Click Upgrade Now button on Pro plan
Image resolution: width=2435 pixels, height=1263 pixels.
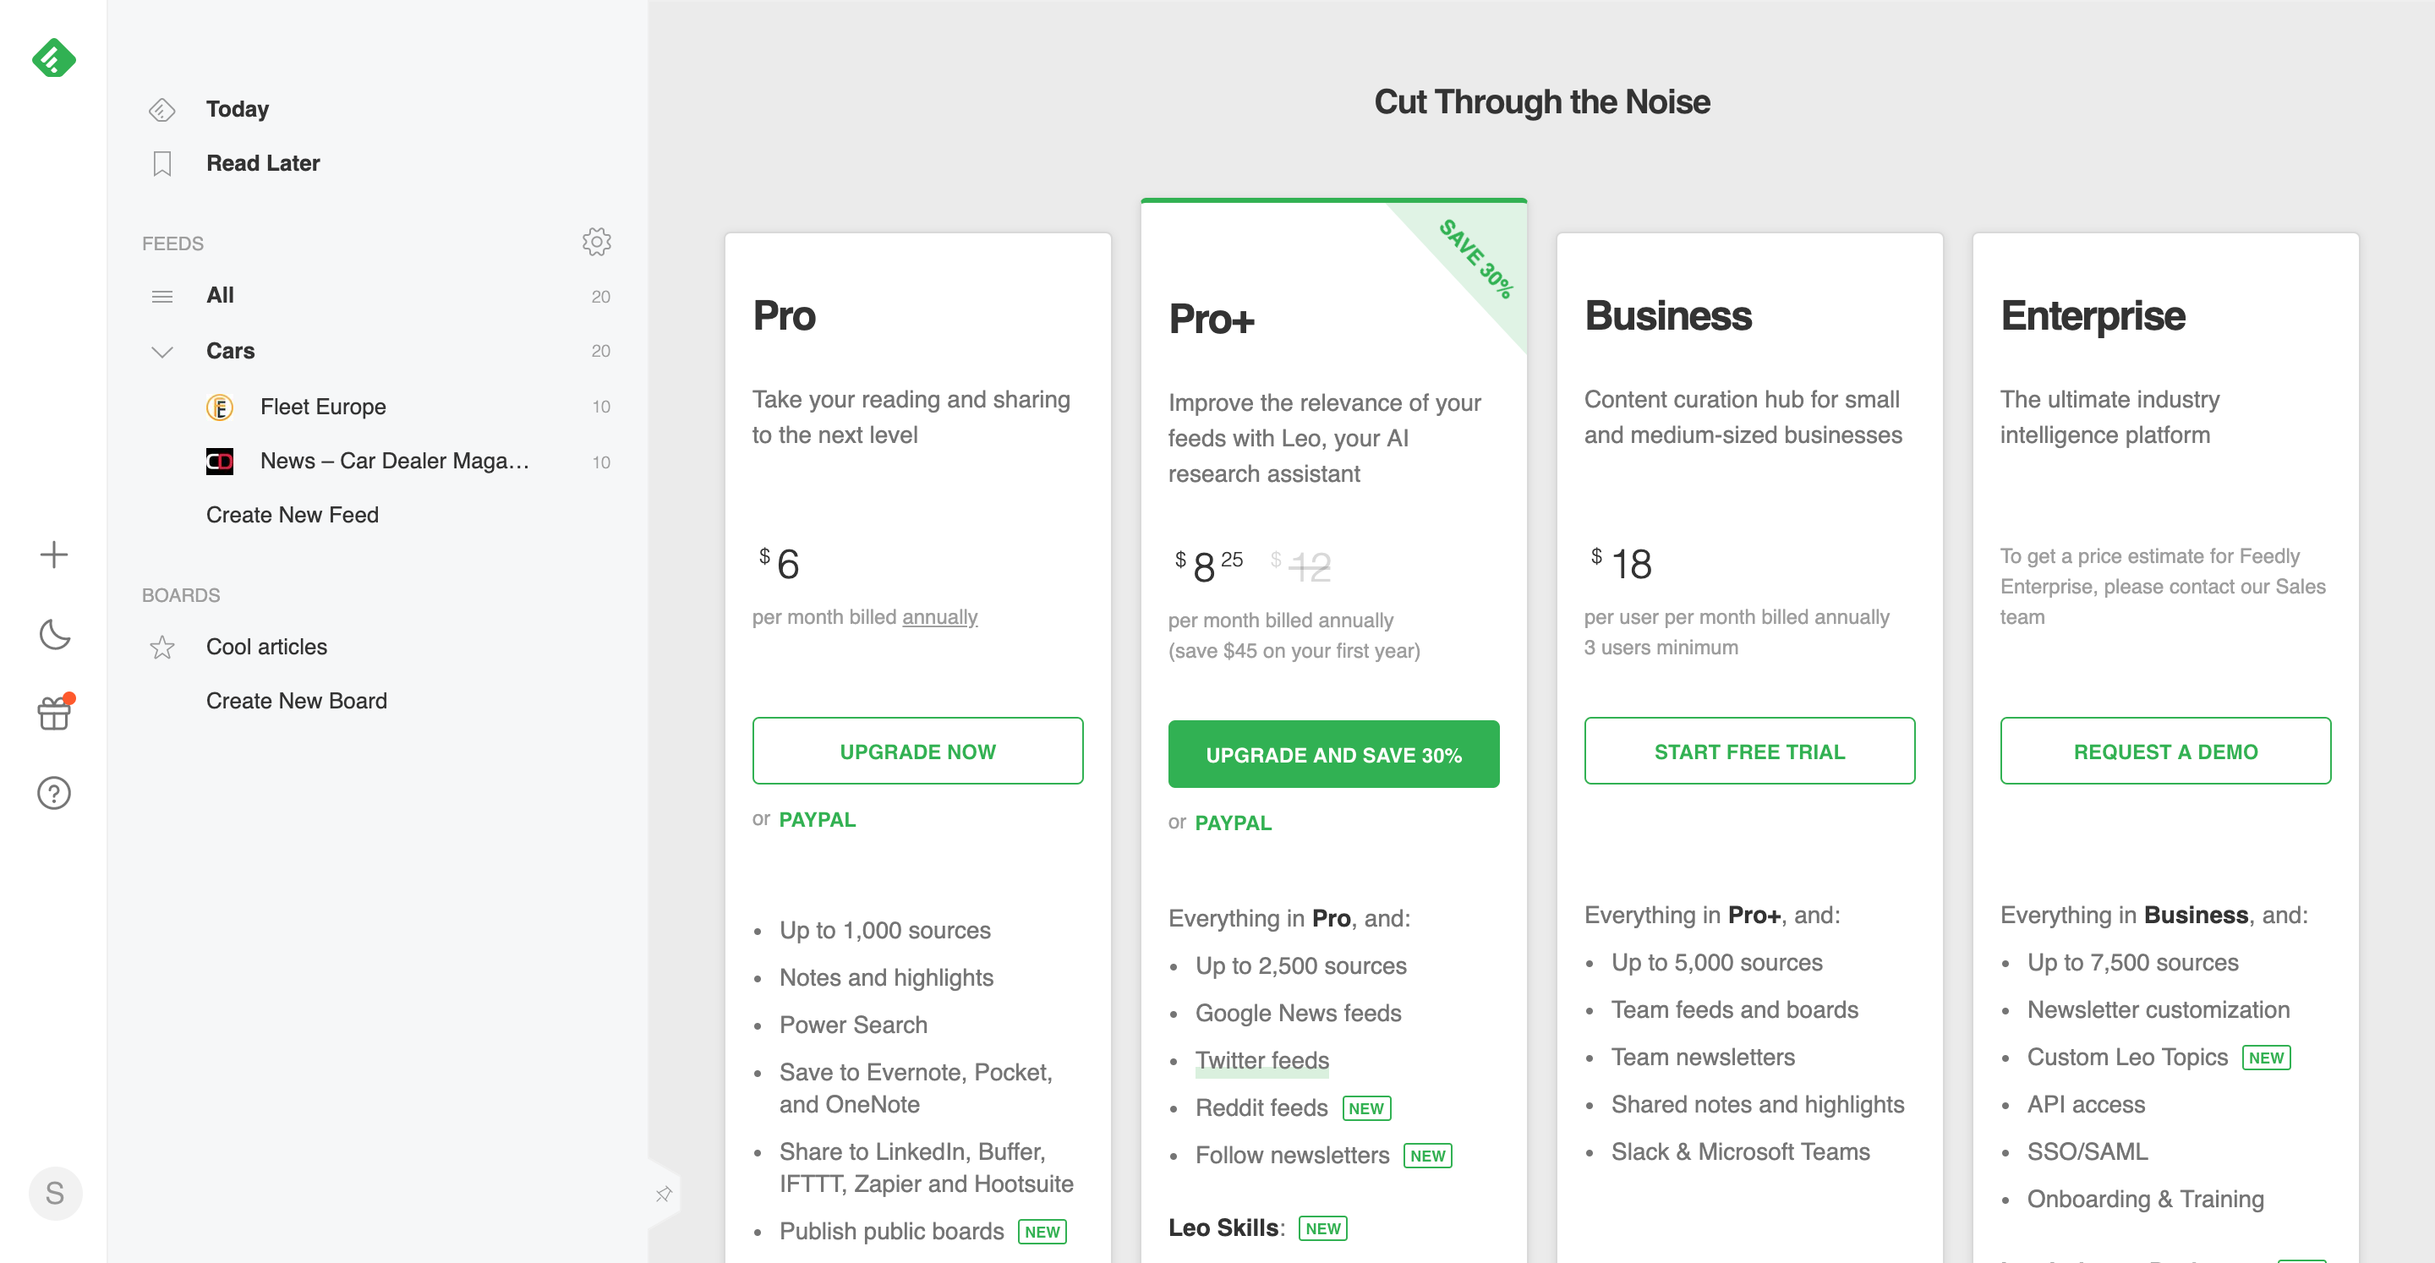tap(918, 751)
